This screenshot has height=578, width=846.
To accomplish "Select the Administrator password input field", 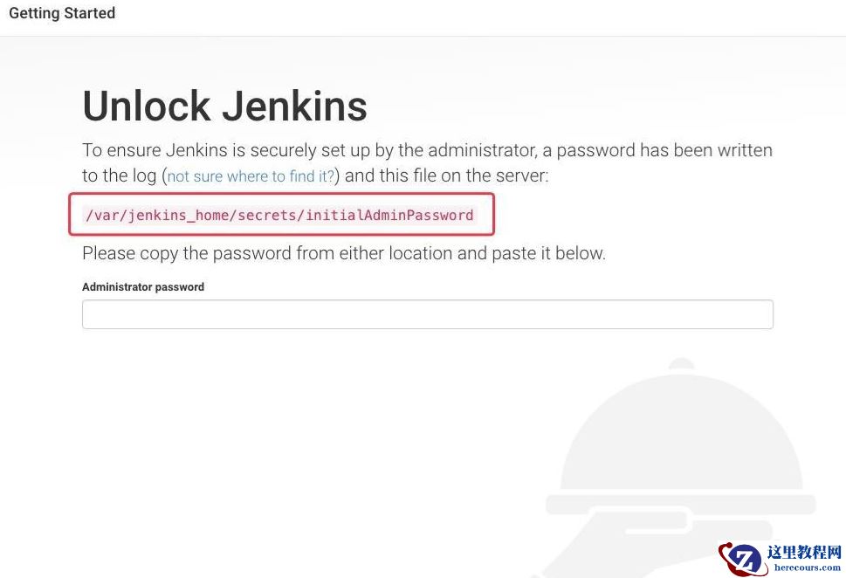I will tap(427, 313).
